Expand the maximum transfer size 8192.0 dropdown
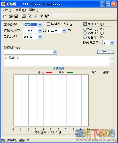Image resolution: width=118 pixels, height=143 pixels. pyautogui.click(x=64, y=31)
